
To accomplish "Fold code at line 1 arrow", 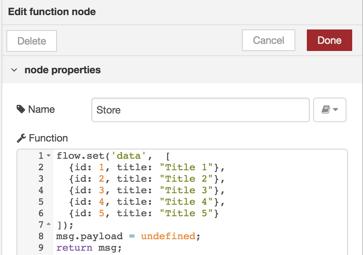I will [x=49, y=156].
